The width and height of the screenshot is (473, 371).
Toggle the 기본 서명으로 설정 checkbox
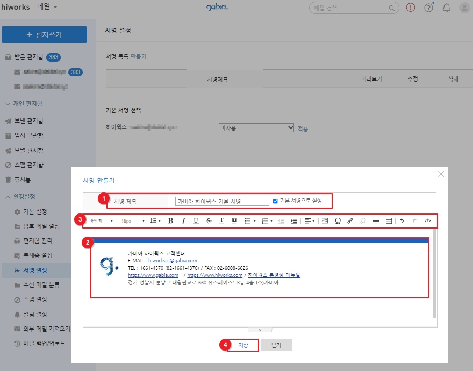[275, 201]
